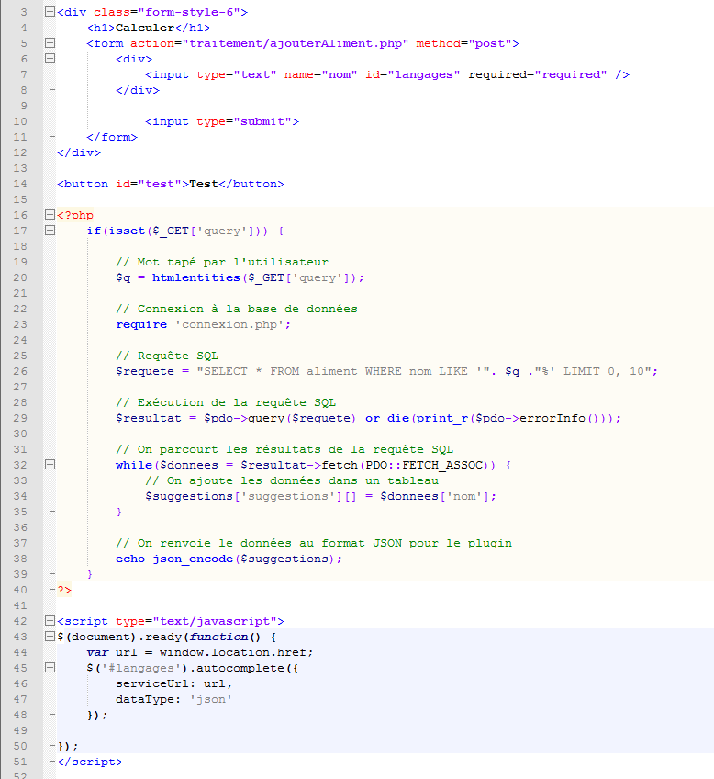The height and width of the screenshot is (779, 714).
Task: Click '$suggestions['suggestions'][]' on line 34
Action: [251, 496]
